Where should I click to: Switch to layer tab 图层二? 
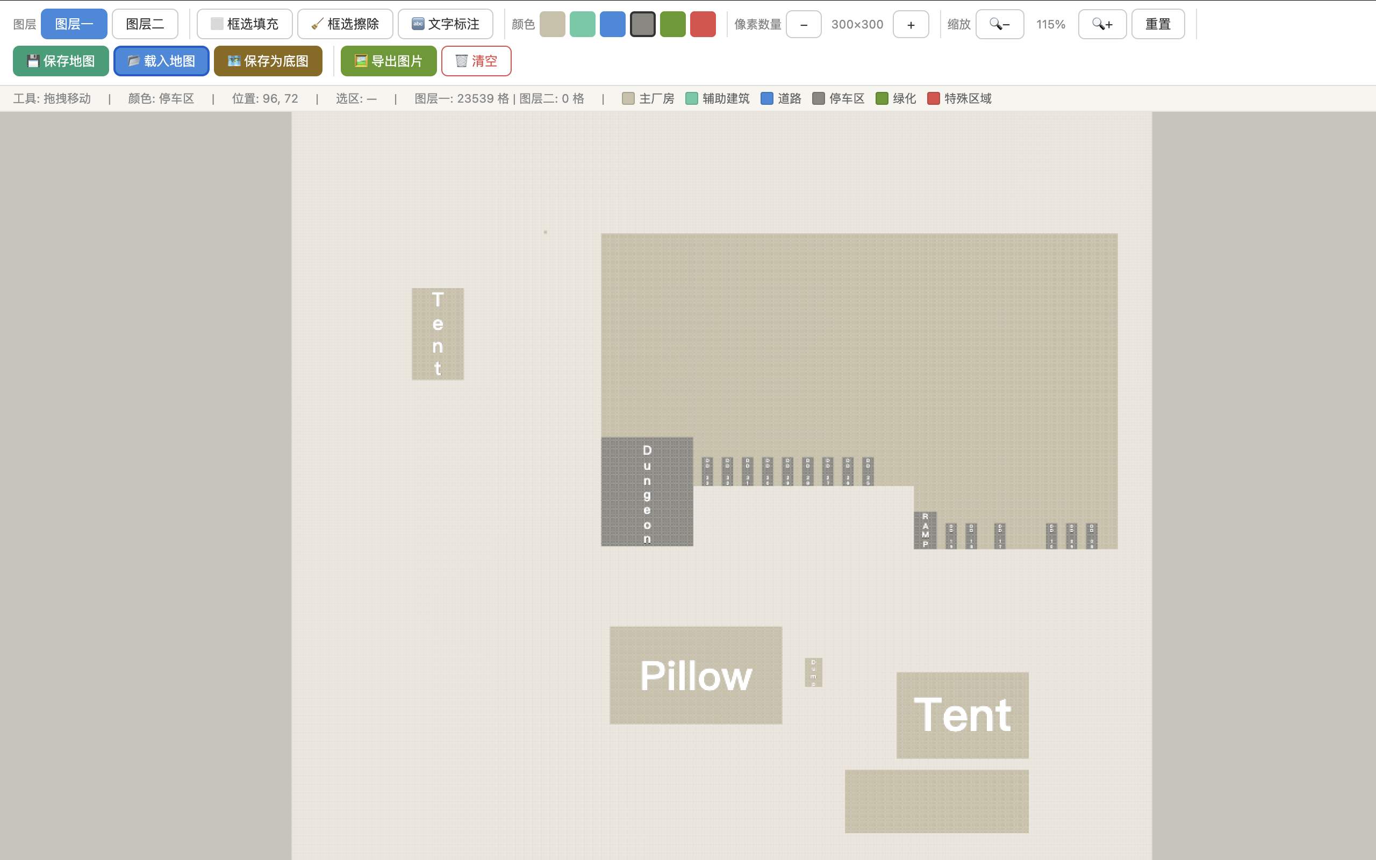(x=145, y=24)
